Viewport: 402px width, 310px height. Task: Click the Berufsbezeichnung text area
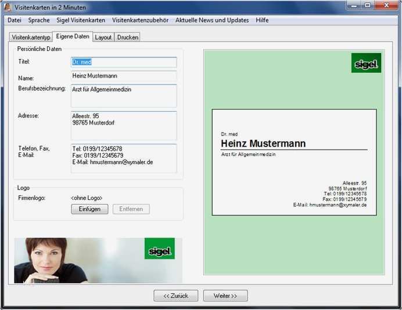(x=124, y=96)
